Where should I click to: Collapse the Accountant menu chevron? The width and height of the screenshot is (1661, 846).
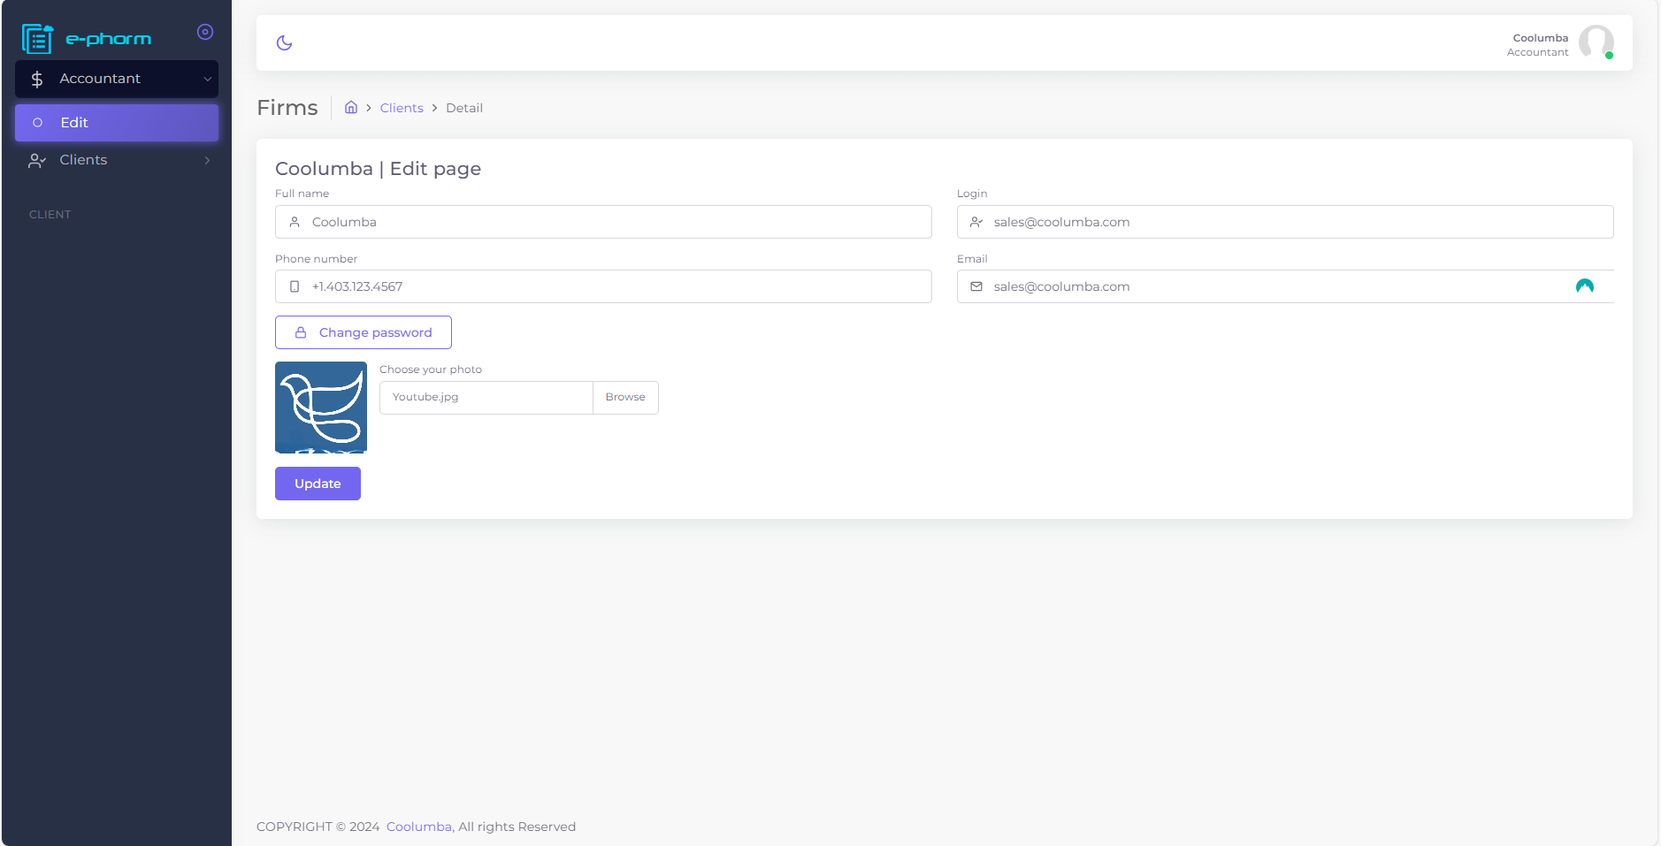pyautogui.click(x=208, y=80)
